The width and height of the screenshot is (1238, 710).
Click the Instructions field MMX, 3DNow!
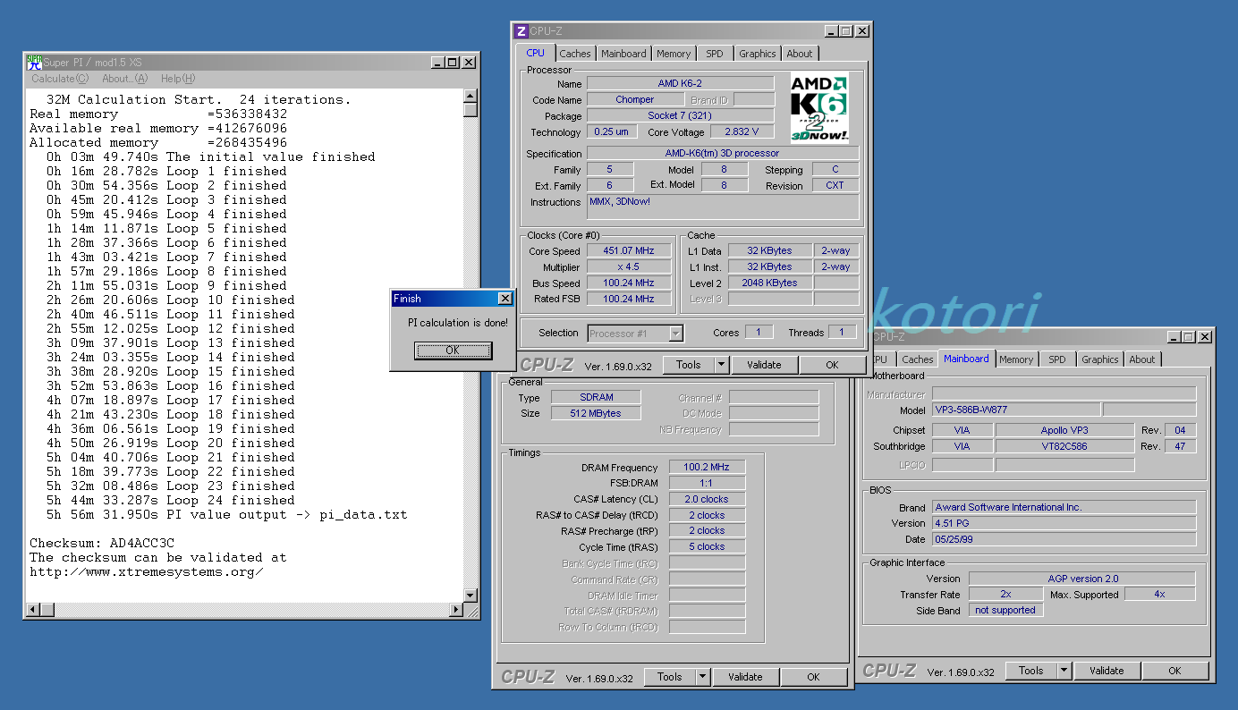(723, 207)
